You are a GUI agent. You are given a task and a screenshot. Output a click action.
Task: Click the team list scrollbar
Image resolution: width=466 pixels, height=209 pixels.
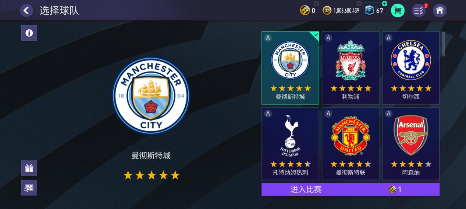click(x=444, y=44)
